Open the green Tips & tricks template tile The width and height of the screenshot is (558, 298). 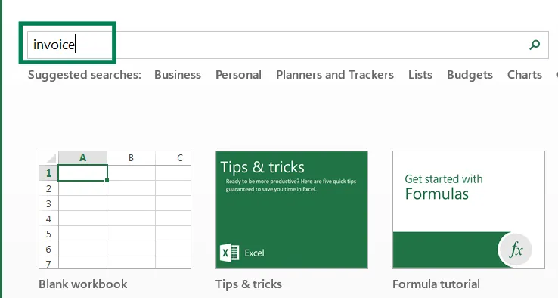[x=292, y=210]
